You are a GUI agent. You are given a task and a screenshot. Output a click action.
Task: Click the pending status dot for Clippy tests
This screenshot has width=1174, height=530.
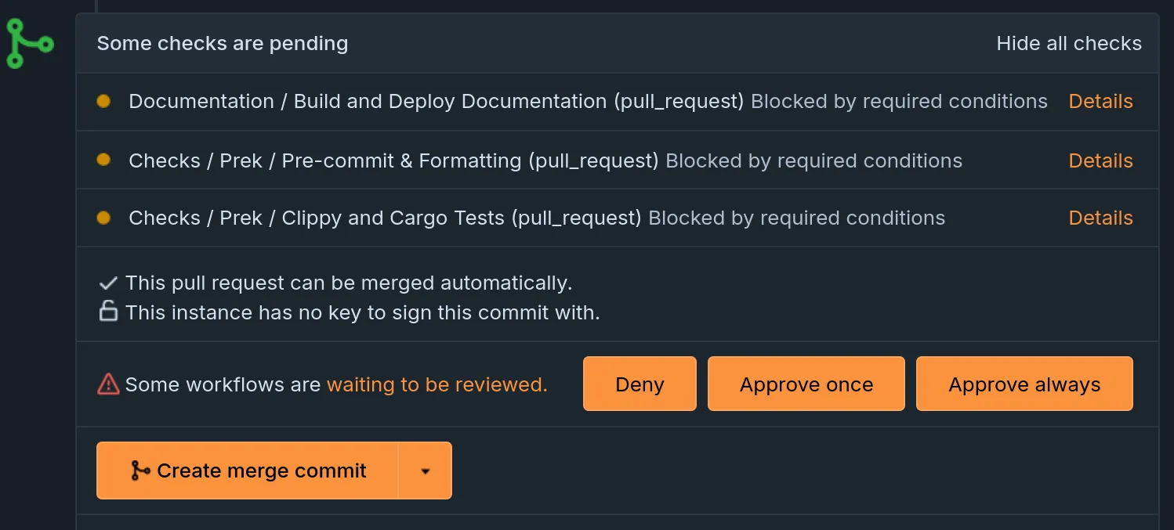[104, 218]
